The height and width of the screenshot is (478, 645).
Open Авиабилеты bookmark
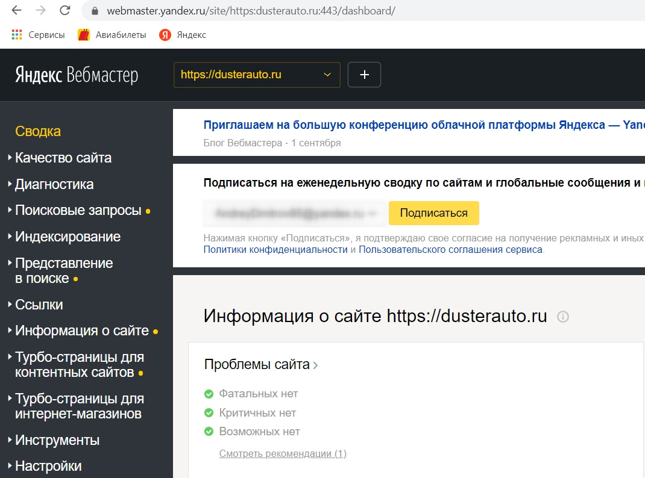112,35
